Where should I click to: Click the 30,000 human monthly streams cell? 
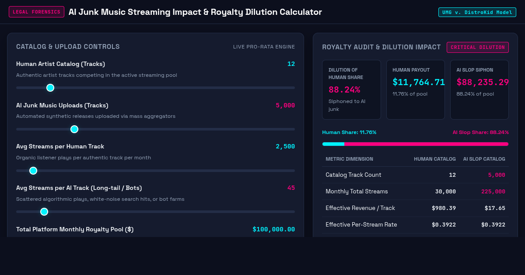tap(445, 191)
